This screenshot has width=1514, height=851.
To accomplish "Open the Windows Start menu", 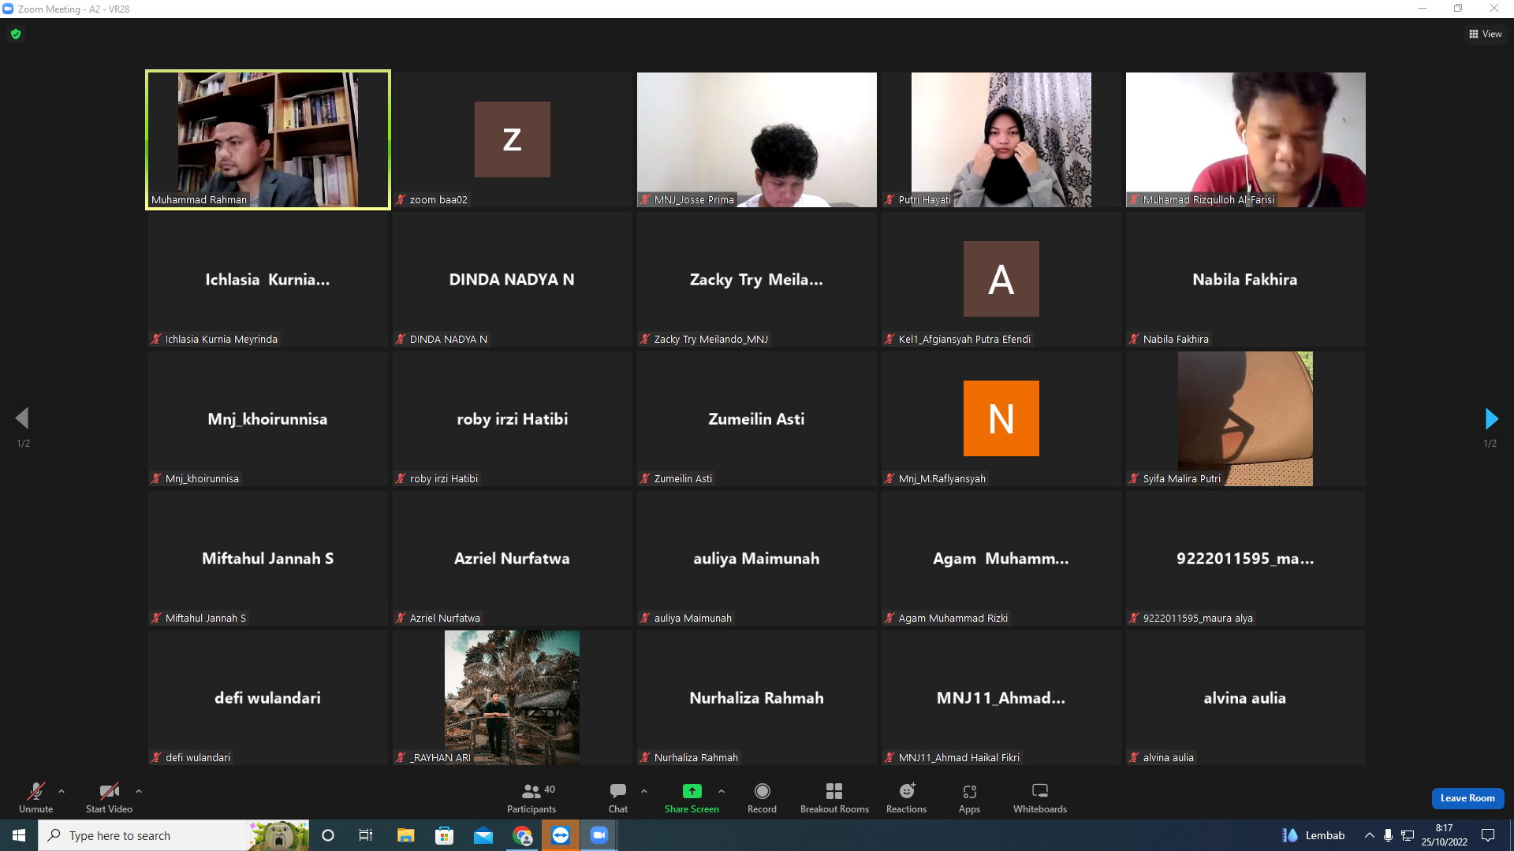I will click(19, 835).
